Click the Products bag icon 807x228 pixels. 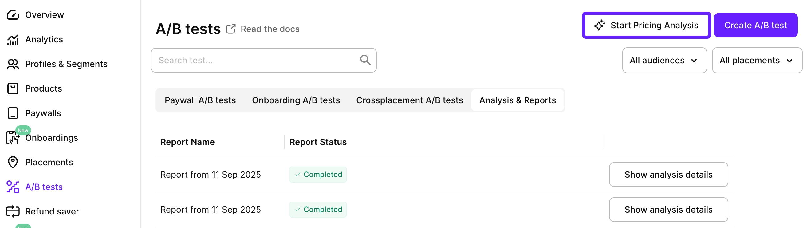point(13,88)
